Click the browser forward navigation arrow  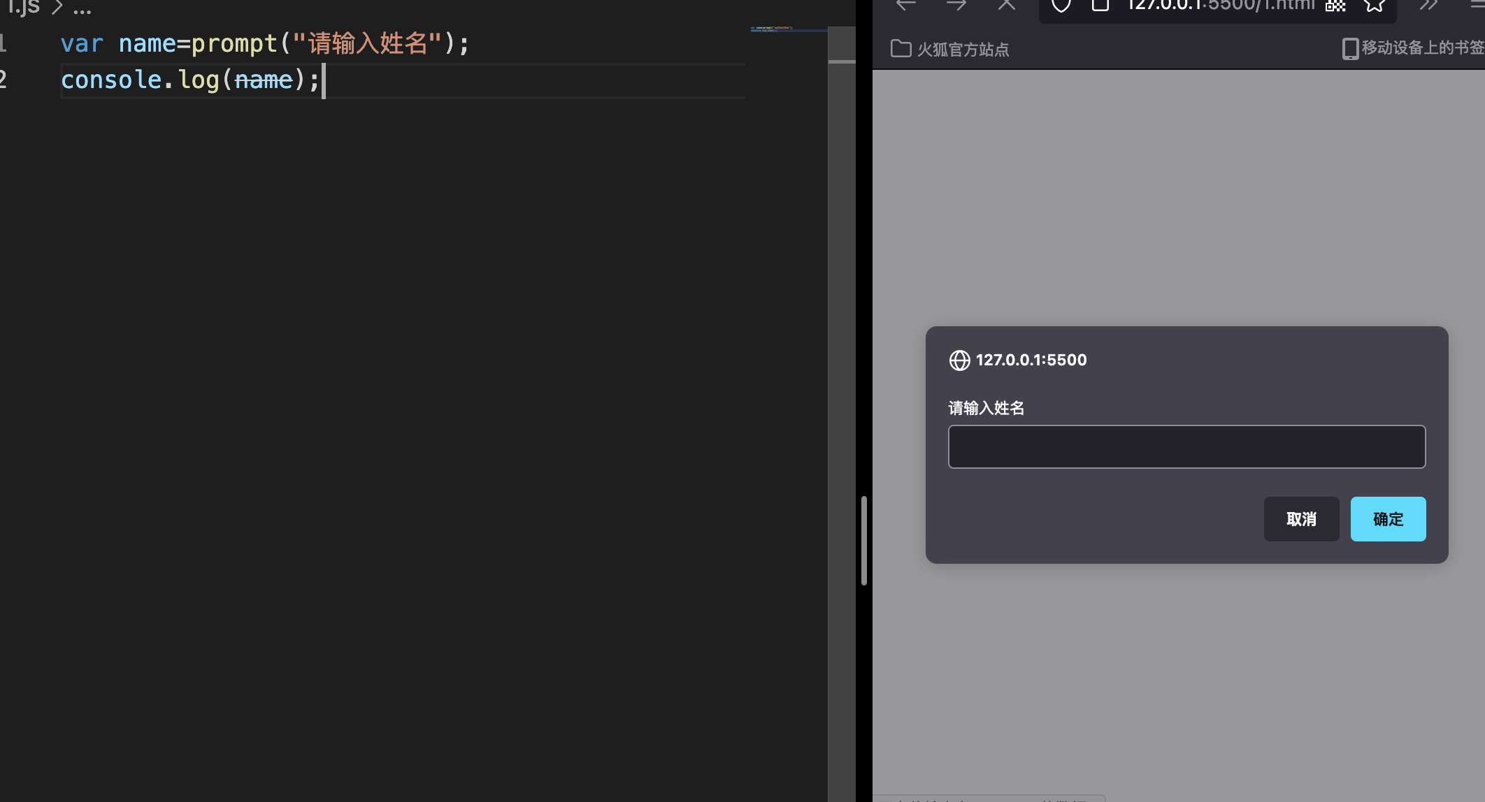coord(955,6)
